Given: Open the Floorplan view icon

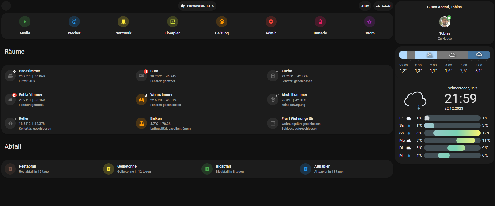Looking at the screenshot, I should pyautogui.click(x=172, y=22).
